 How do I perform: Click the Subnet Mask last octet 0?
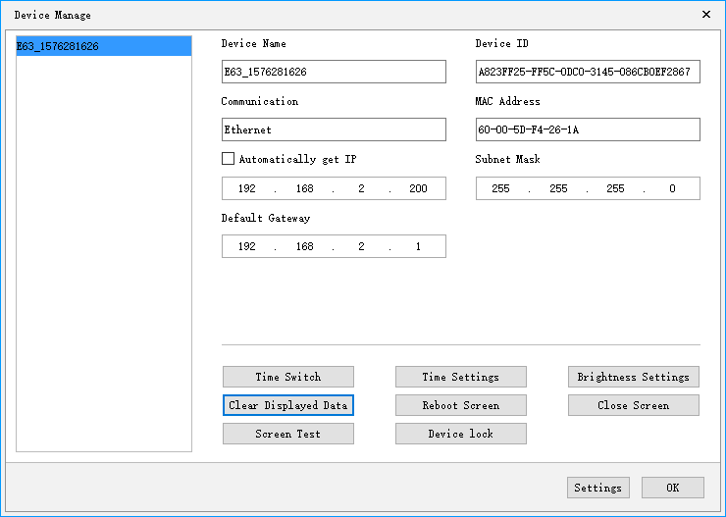click(672, 188)
